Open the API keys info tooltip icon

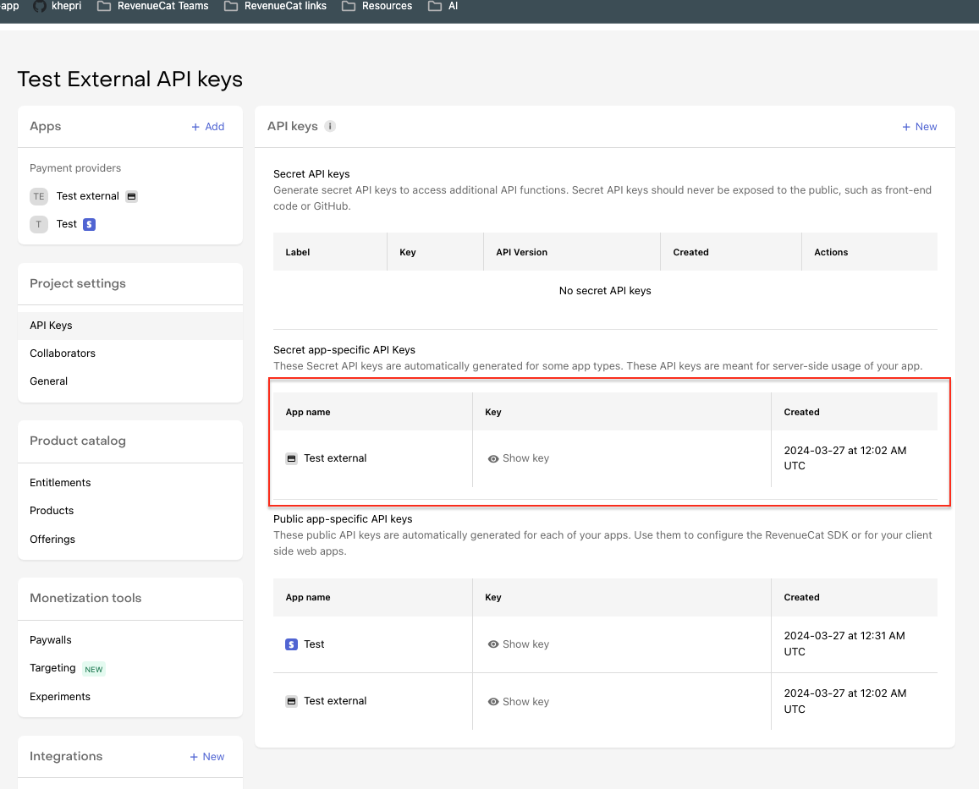[x=329, y=126]
